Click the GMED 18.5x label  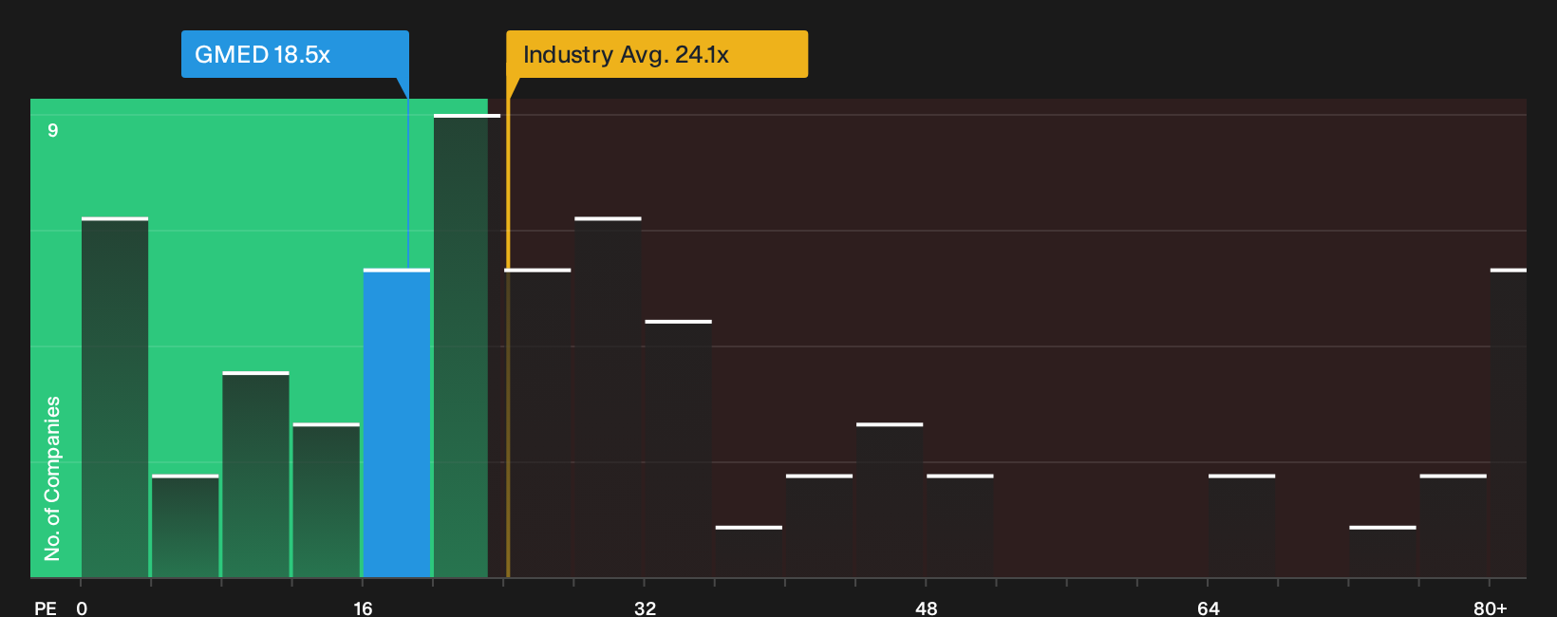coord(295,54)
